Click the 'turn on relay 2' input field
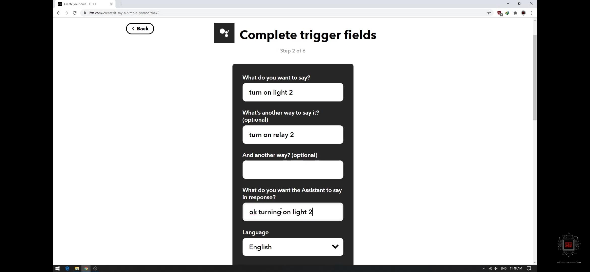 pos(293,134)
